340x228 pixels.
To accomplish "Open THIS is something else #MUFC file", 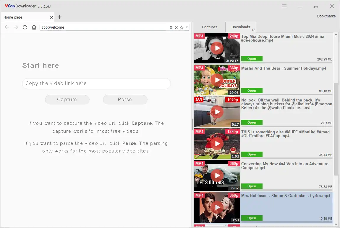I will coord(252,154).
